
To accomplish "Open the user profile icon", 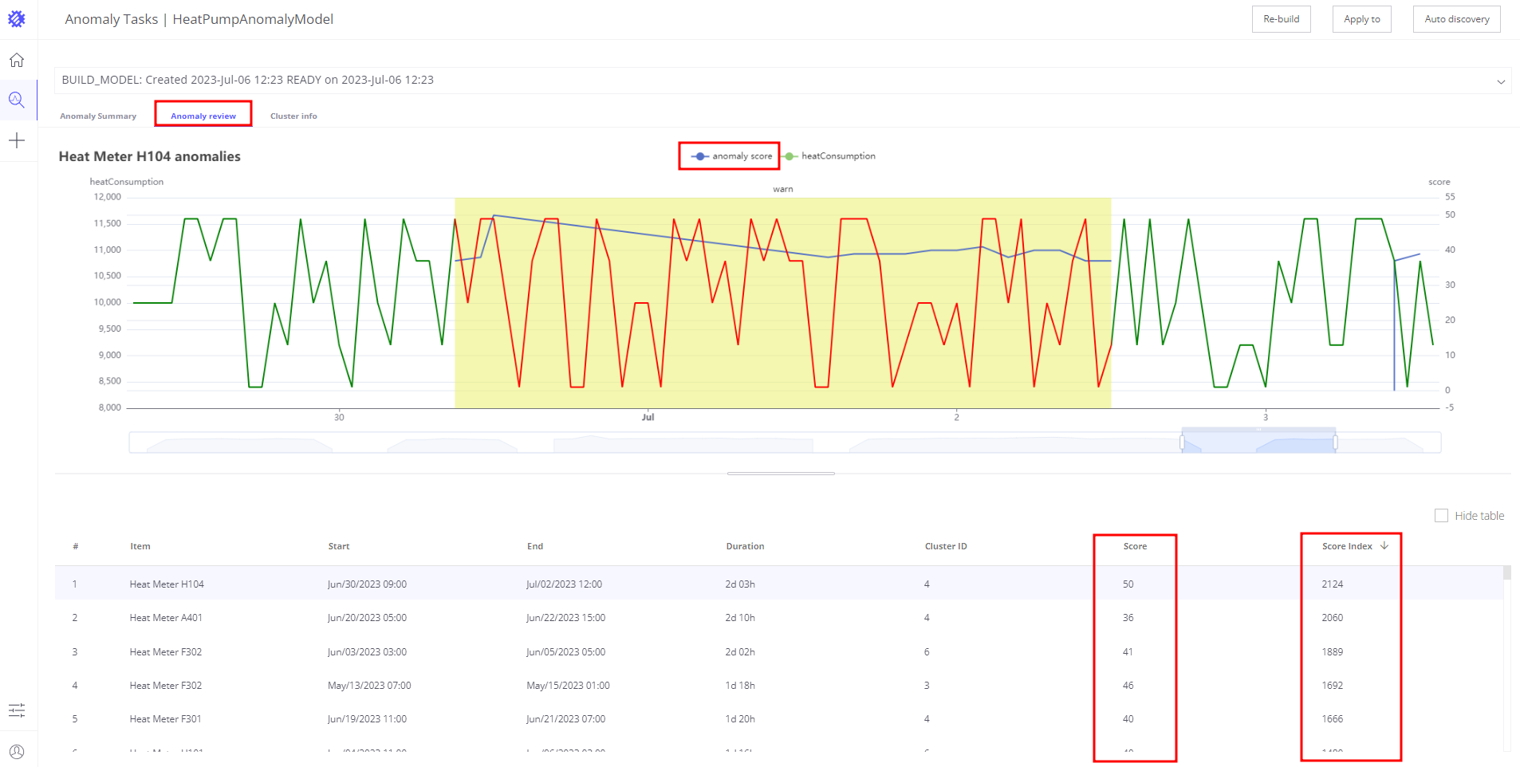I will click(17, 751).
